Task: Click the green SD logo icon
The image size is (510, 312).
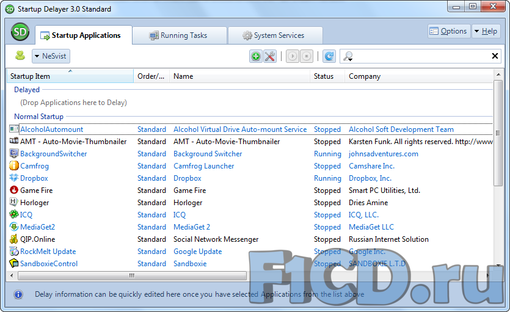Action: point(20,32)
